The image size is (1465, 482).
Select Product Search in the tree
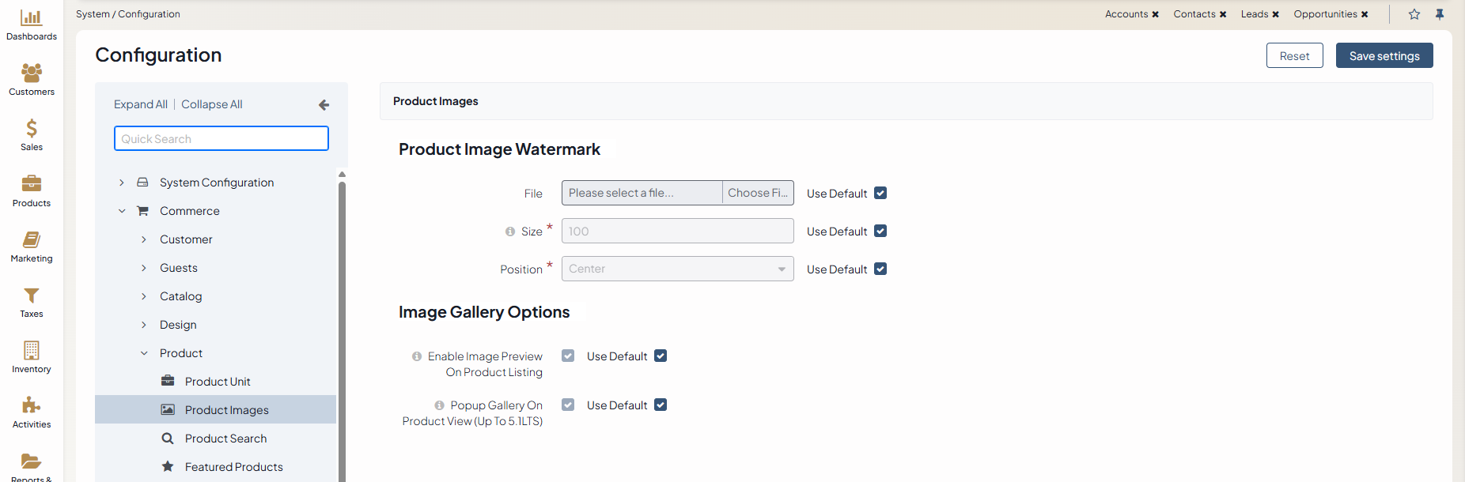tap(225, 439)
